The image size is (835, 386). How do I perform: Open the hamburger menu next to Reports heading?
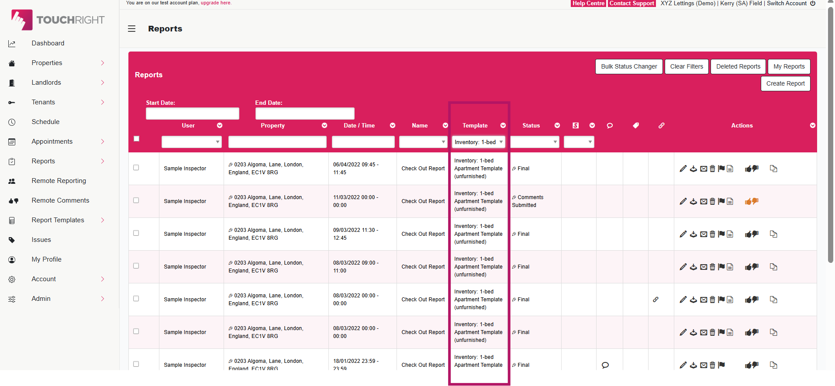131,29
